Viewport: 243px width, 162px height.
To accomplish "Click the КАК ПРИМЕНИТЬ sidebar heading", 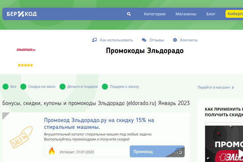I will click(224, 112).
